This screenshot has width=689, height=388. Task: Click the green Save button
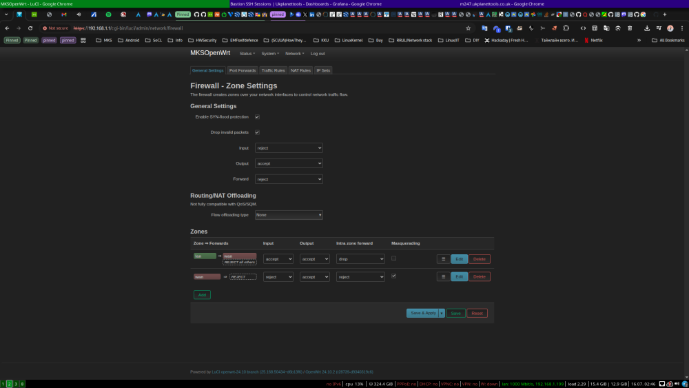[455, 314]
